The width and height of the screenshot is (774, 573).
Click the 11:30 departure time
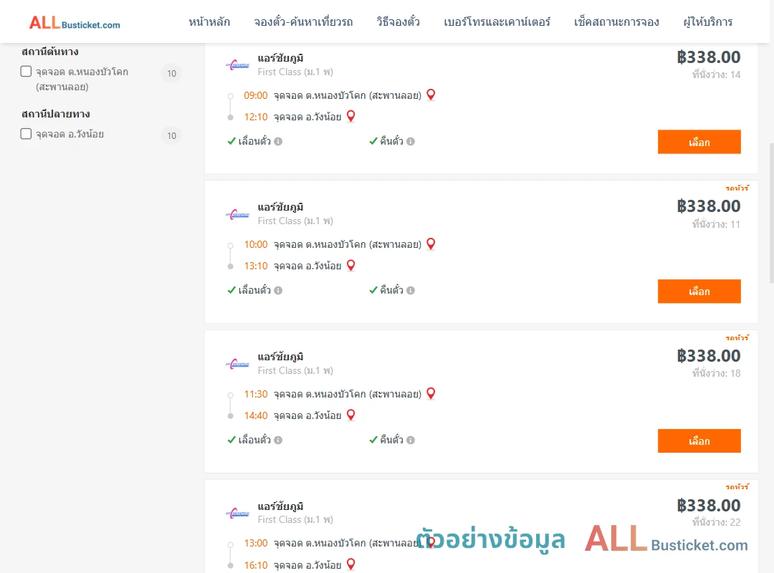point(256,394)
